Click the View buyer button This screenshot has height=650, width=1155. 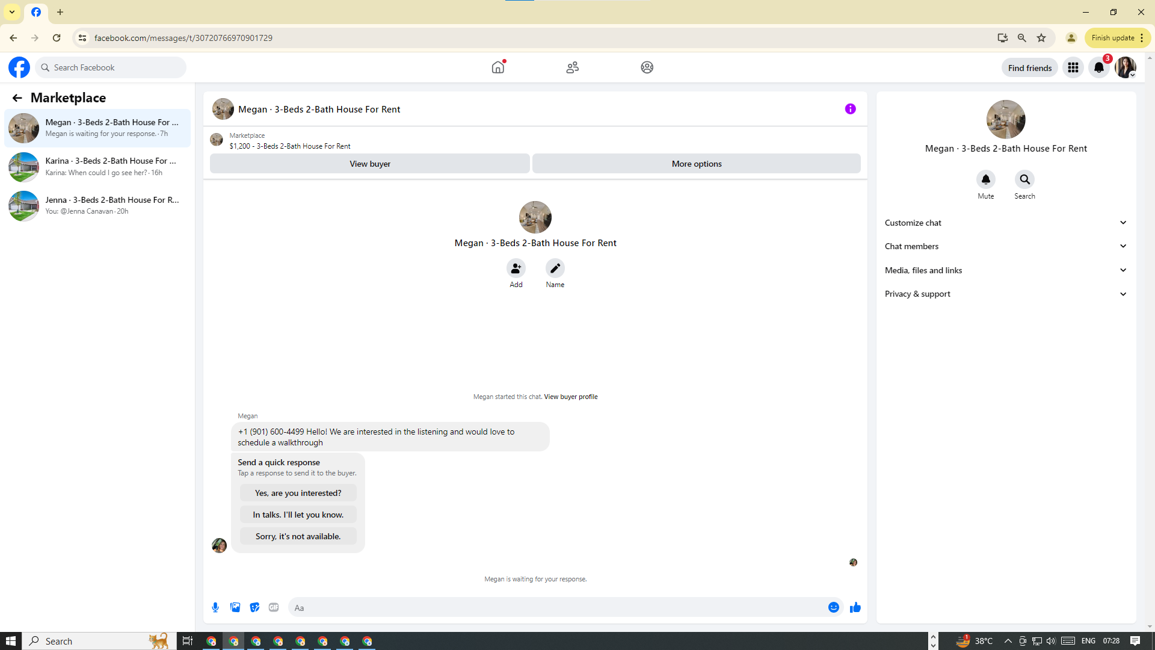369,164
